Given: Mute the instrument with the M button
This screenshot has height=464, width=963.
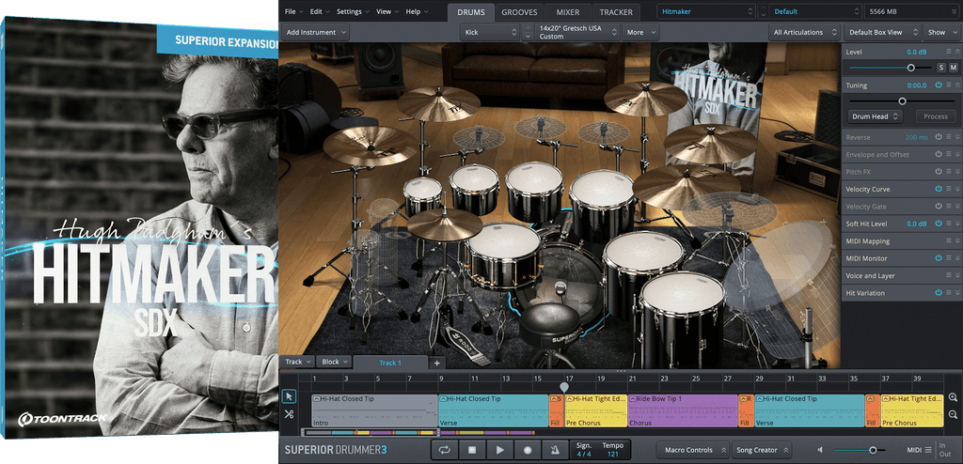Looking at the screenshot, I should point(954,68).
